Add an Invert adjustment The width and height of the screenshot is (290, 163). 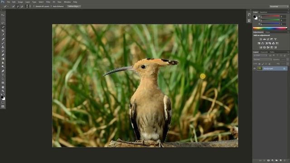pos(261,47)
